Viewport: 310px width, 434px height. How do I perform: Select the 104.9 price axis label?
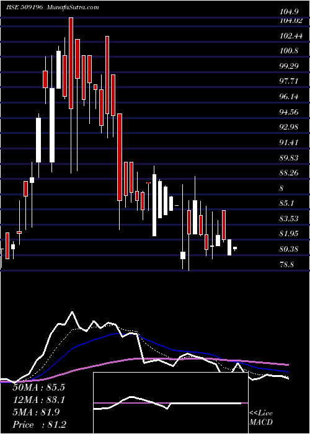289,12
